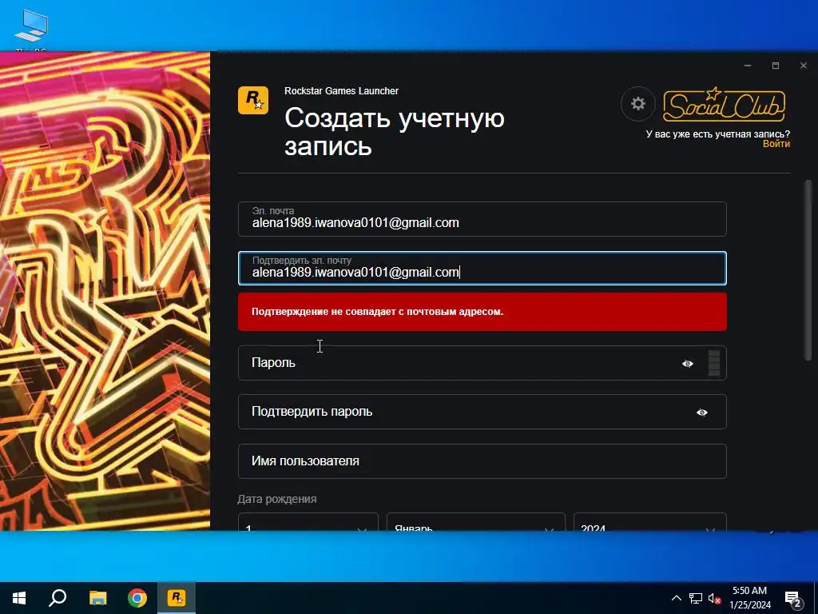The height and width of the screenshot is (614, 818).
Task: Toggle password visibility in Пароль field
Action: 688,364
